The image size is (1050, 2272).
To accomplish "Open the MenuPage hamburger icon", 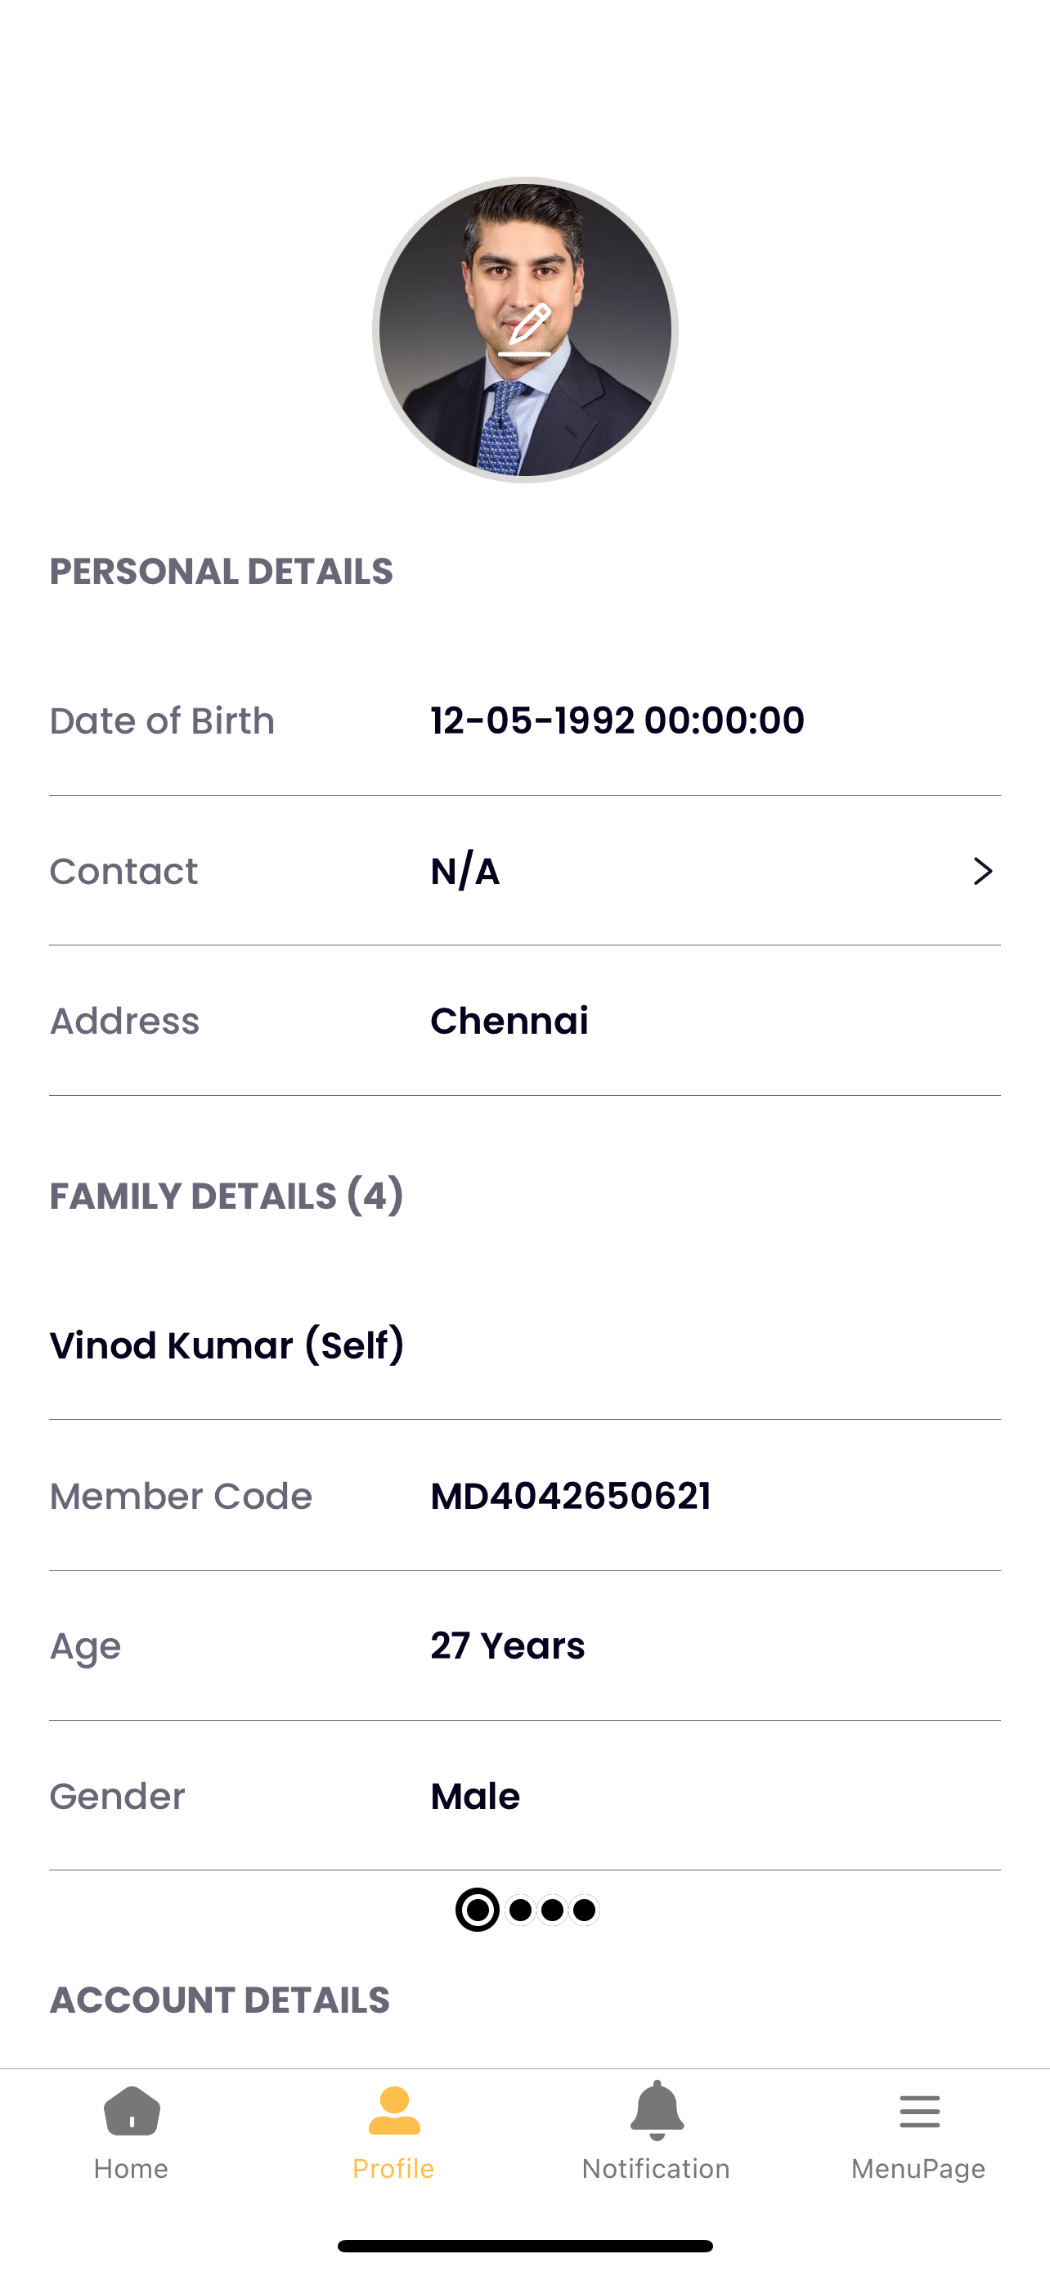I will click(919, 2112).
